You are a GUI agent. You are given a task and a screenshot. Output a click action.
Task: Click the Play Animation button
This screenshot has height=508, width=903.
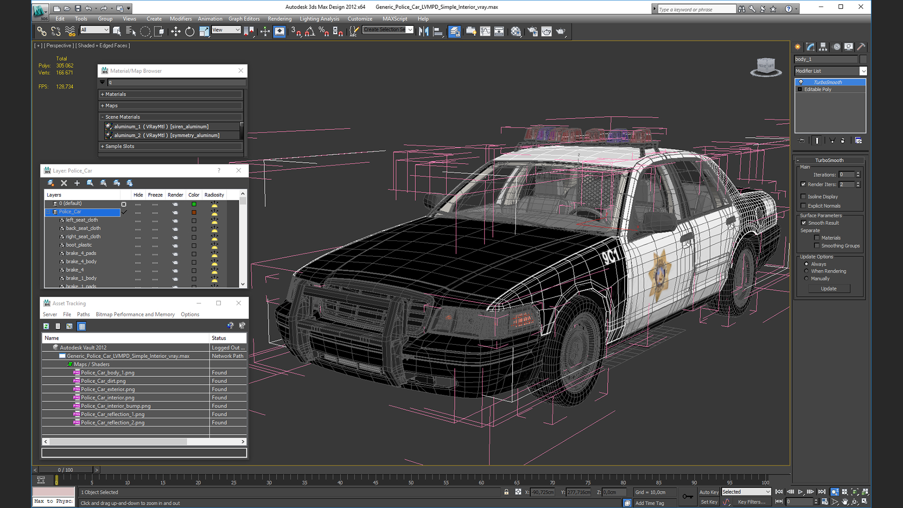[800, 492]
